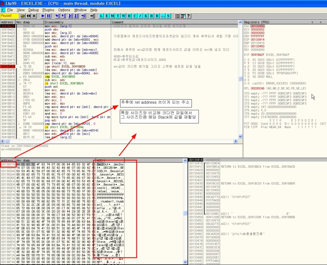Select the highlighted stack address 00133414
This screenshot has width=327, height=265.
196,160
